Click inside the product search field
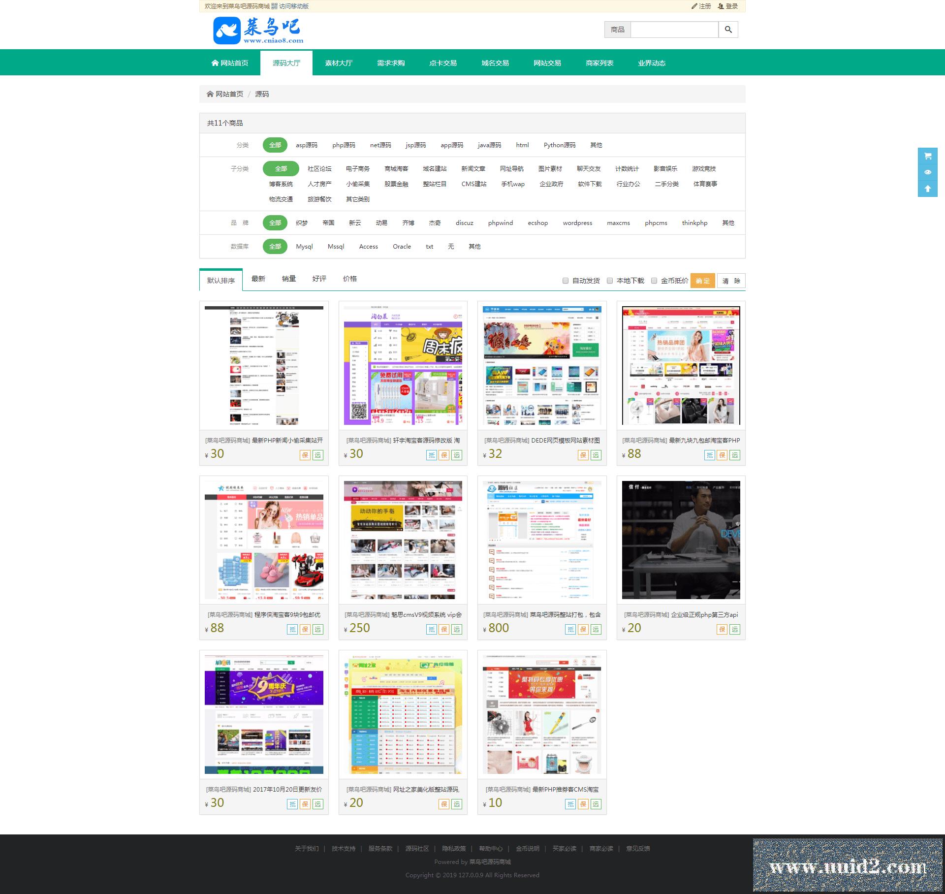This screenshot has width=945, height=894. 674,30
